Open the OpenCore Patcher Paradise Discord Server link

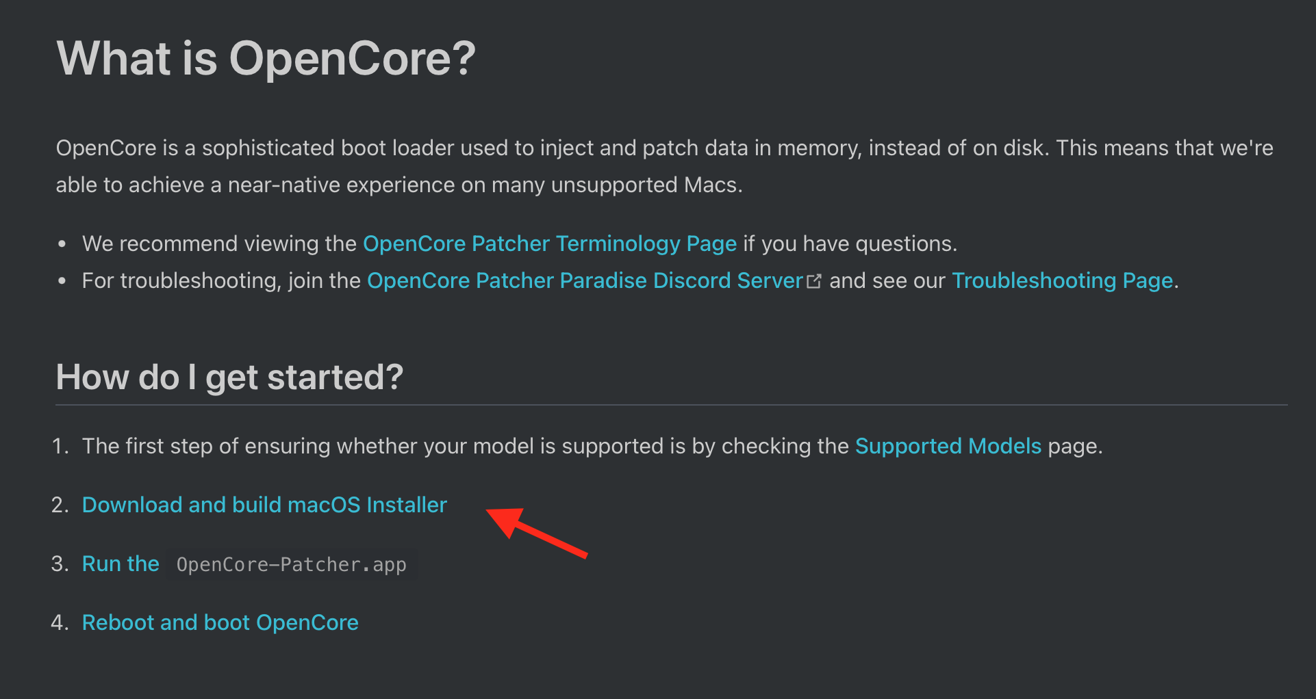585,281
